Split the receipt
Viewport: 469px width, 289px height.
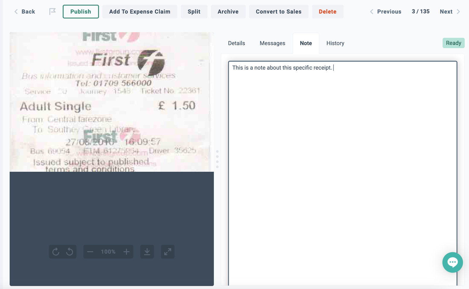pos(194,12)
